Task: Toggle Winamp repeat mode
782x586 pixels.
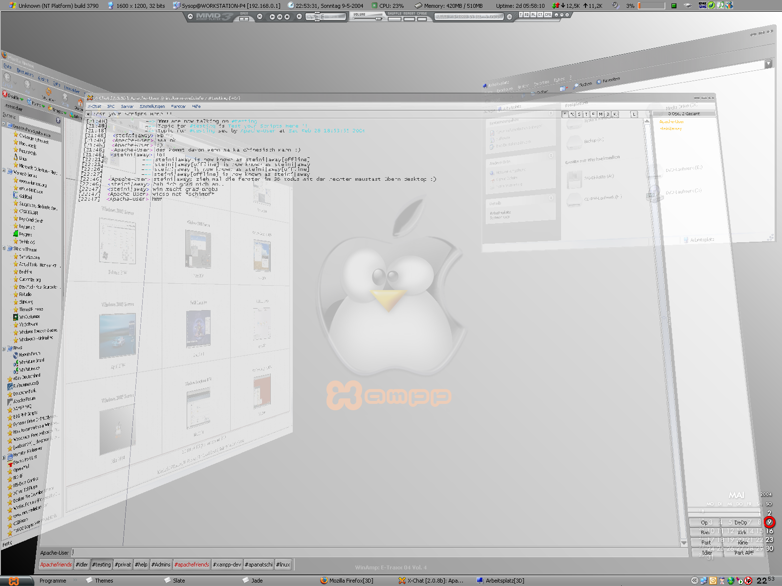Action: pos(409,19)
